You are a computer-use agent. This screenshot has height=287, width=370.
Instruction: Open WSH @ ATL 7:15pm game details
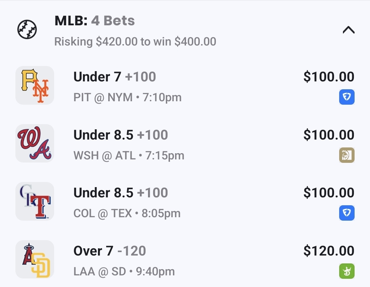(x=129, y=156)
